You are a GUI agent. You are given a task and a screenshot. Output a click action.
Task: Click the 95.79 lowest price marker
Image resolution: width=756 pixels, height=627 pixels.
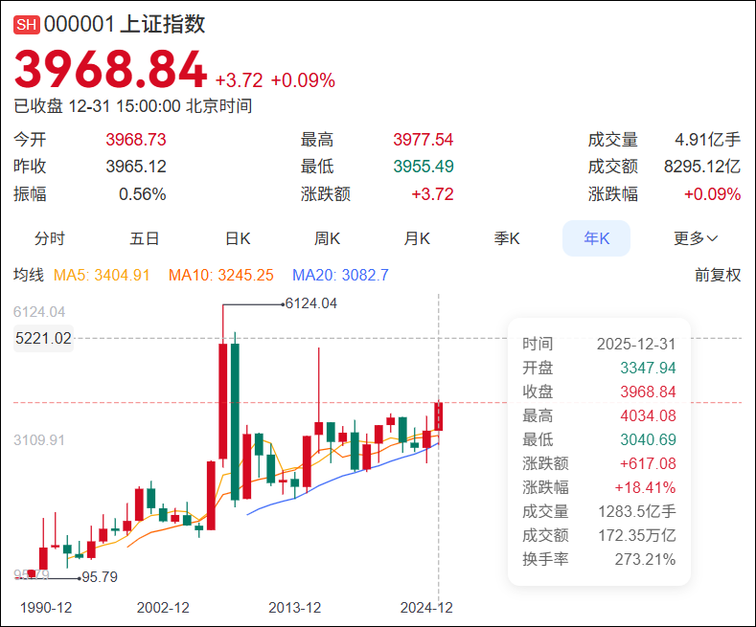point(99,577)
